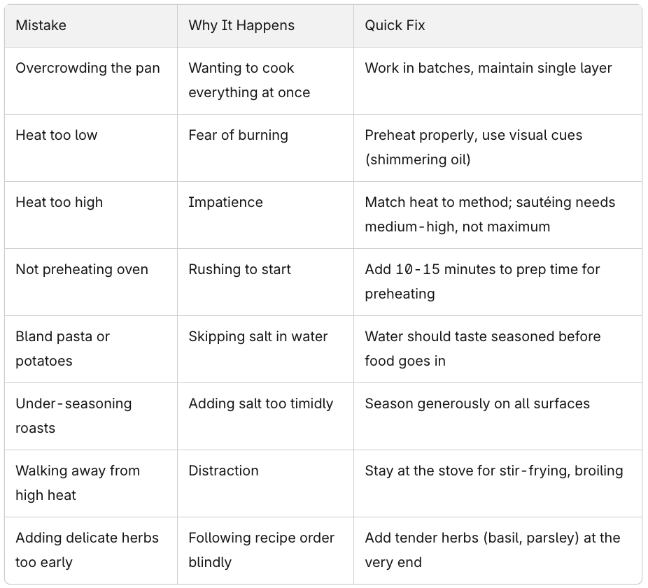Click the Fear of burning cell
The height and width of the screenshot is (588, 648).
265,148
